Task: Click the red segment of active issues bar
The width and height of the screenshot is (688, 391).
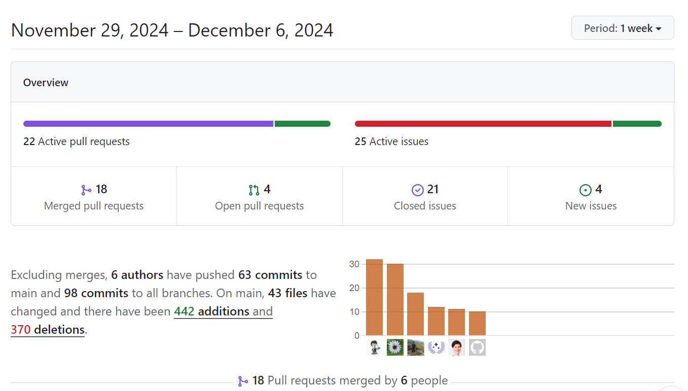Action: [483, 124]
